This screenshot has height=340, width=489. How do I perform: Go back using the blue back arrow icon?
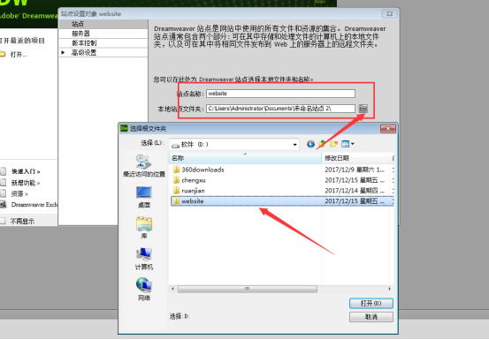coord(310,144)
